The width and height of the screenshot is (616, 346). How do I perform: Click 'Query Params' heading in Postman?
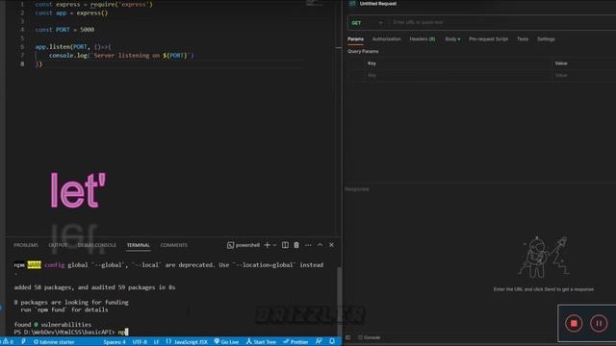tap(363, 51)
